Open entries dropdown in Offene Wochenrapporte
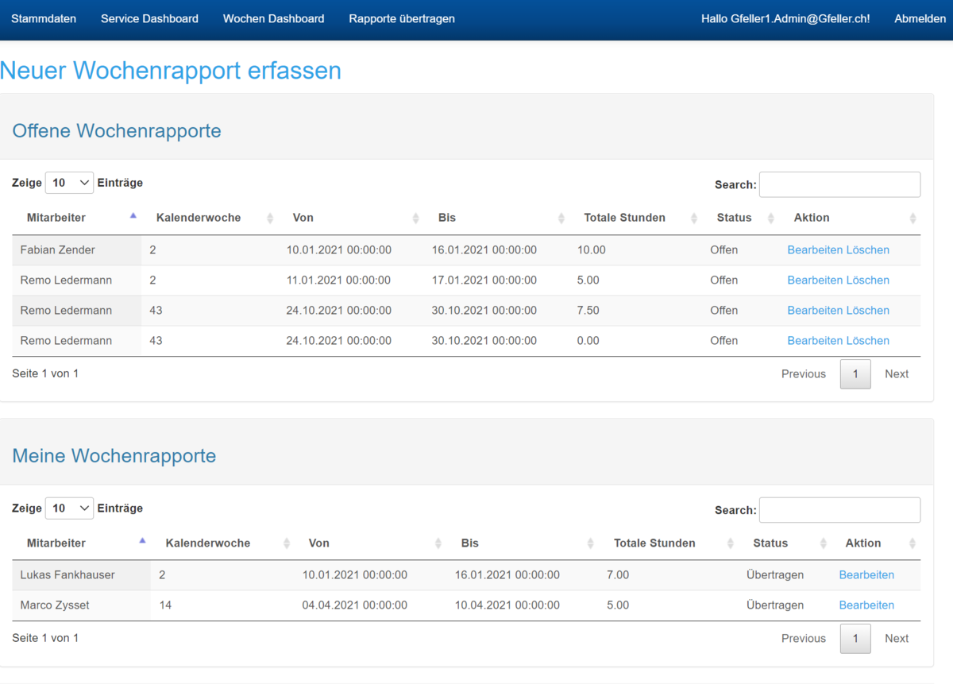The width and height of the screenshot is (953, 692). (x=70, y=183)
